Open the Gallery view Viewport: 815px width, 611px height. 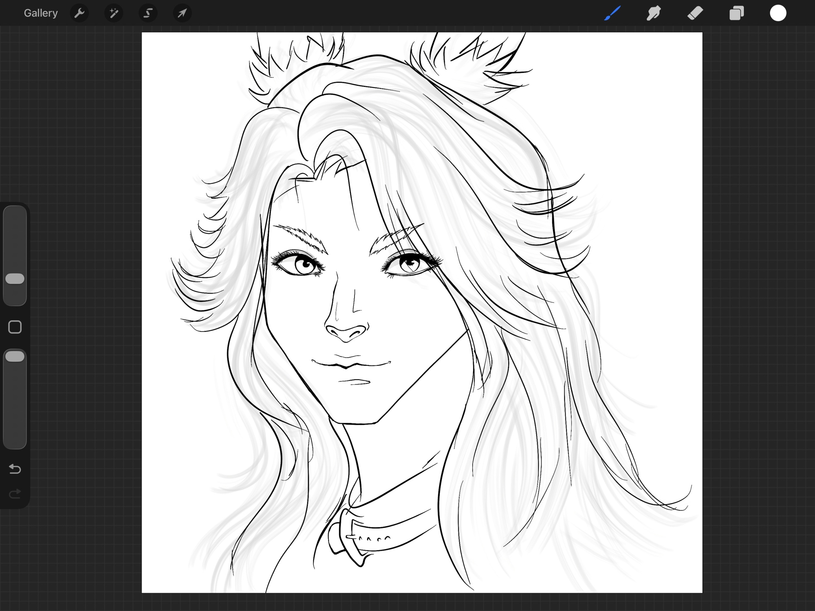pyautogui.click(x=40, y=13)
